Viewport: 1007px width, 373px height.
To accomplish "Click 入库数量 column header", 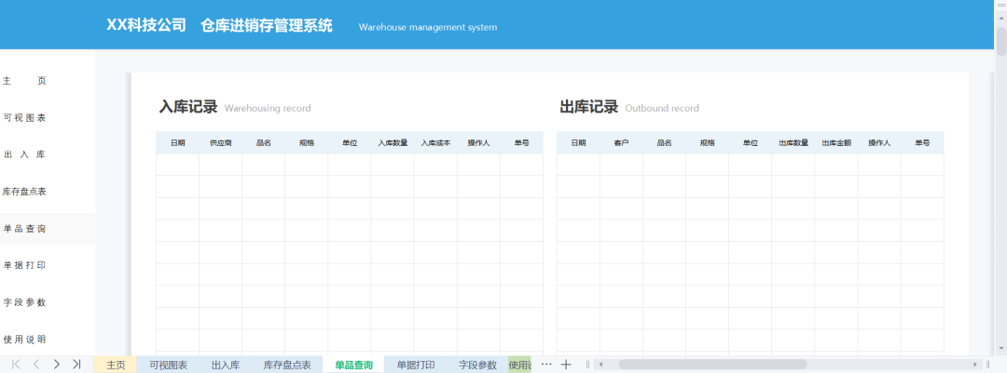I will click(x=393, y=143).
